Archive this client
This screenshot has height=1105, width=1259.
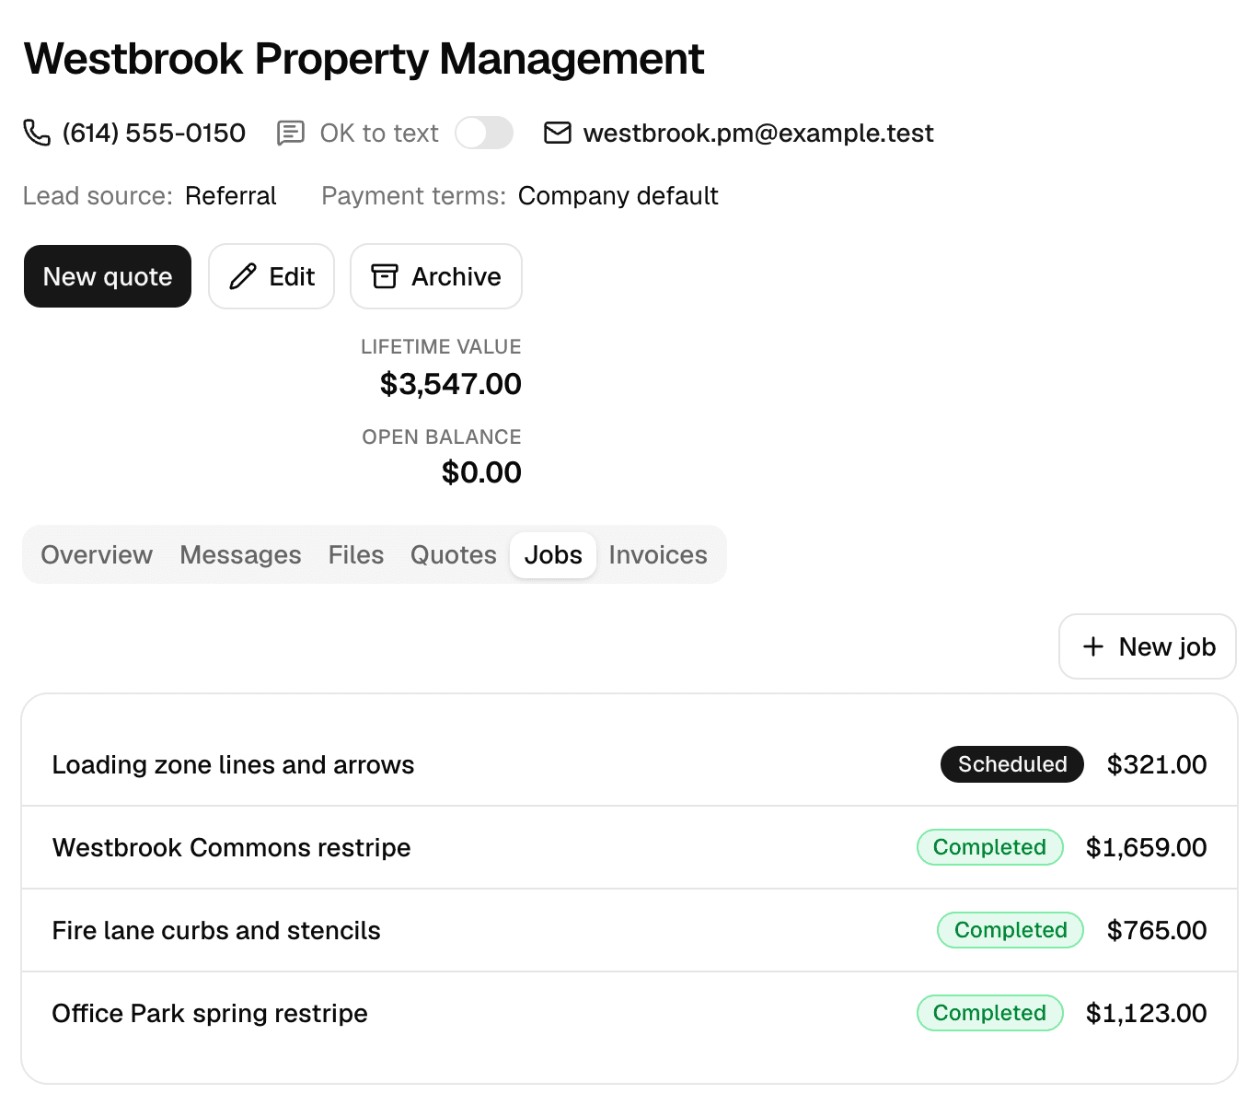[x=436, y=276]
